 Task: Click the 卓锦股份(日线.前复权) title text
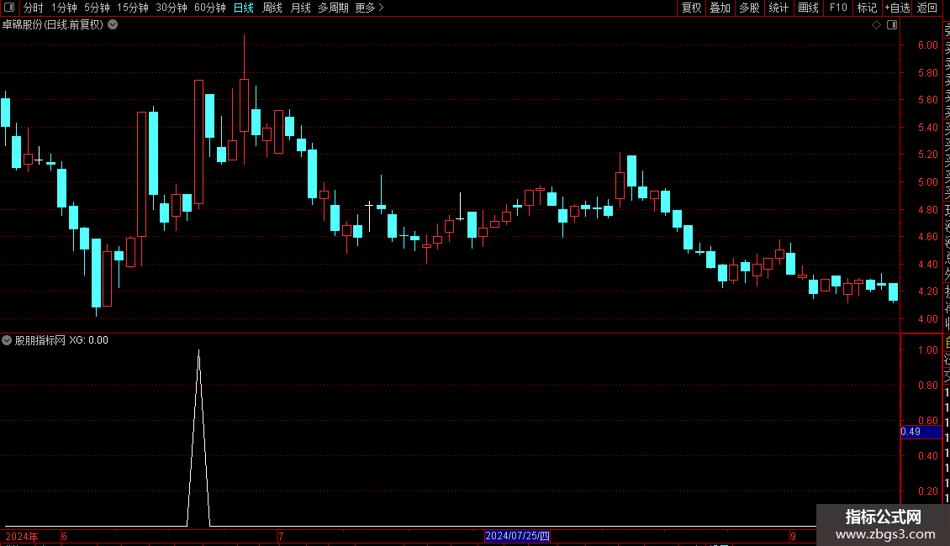coord(53,25)
